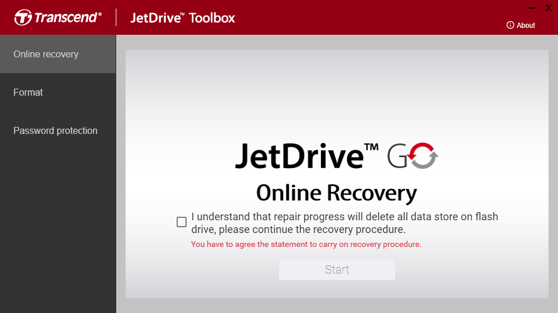Close the JetDrive Toolbox window
The image size is (558, 313).
tap(548, 8)
